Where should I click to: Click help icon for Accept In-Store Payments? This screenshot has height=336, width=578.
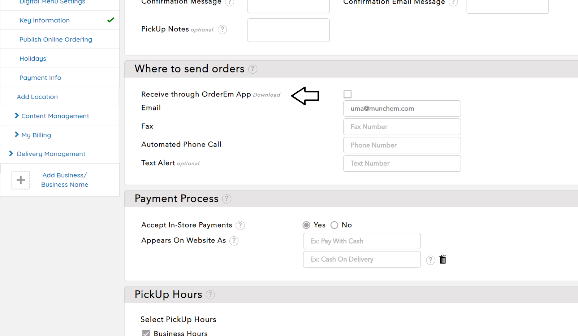[x=240, y=226]
